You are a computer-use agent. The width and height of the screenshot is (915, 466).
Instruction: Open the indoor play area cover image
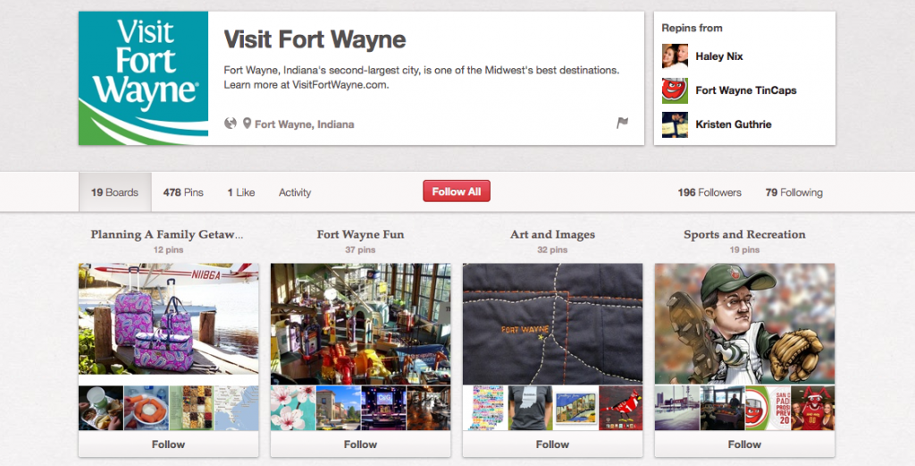[x=361, y=324]
